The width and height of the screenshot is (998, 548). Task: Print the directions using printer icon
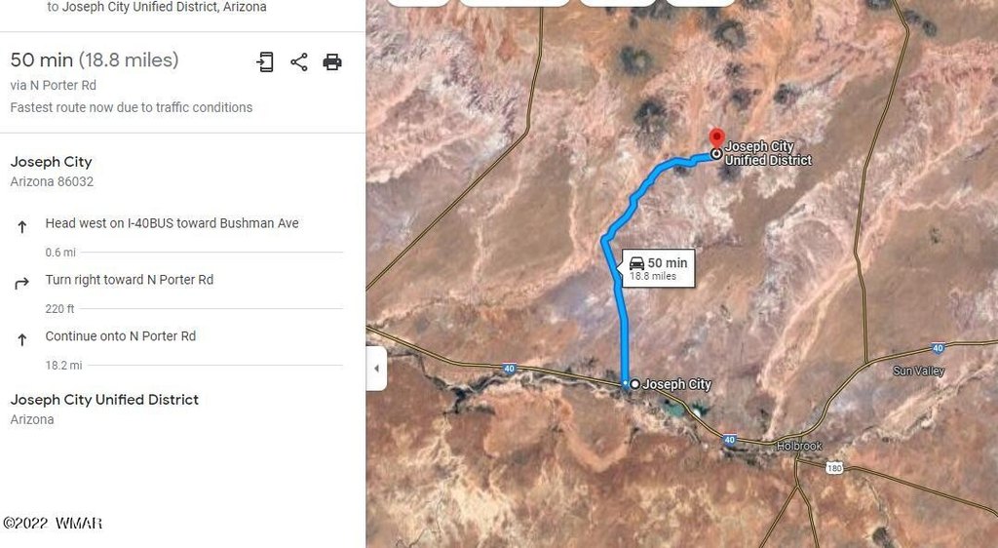(x=332, y=61)
